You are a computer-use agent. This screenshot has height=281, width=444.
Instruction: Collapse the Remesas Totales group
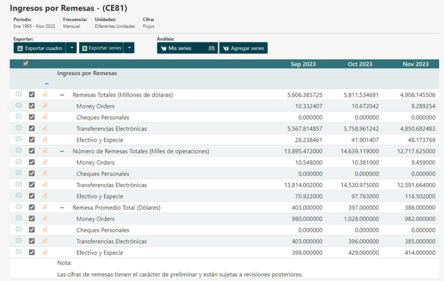point(62,95)
